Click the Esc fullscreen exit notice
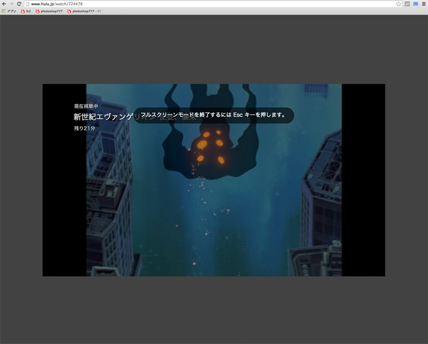The height and width of the screenshot is (344, 428). tap(214, 115)
